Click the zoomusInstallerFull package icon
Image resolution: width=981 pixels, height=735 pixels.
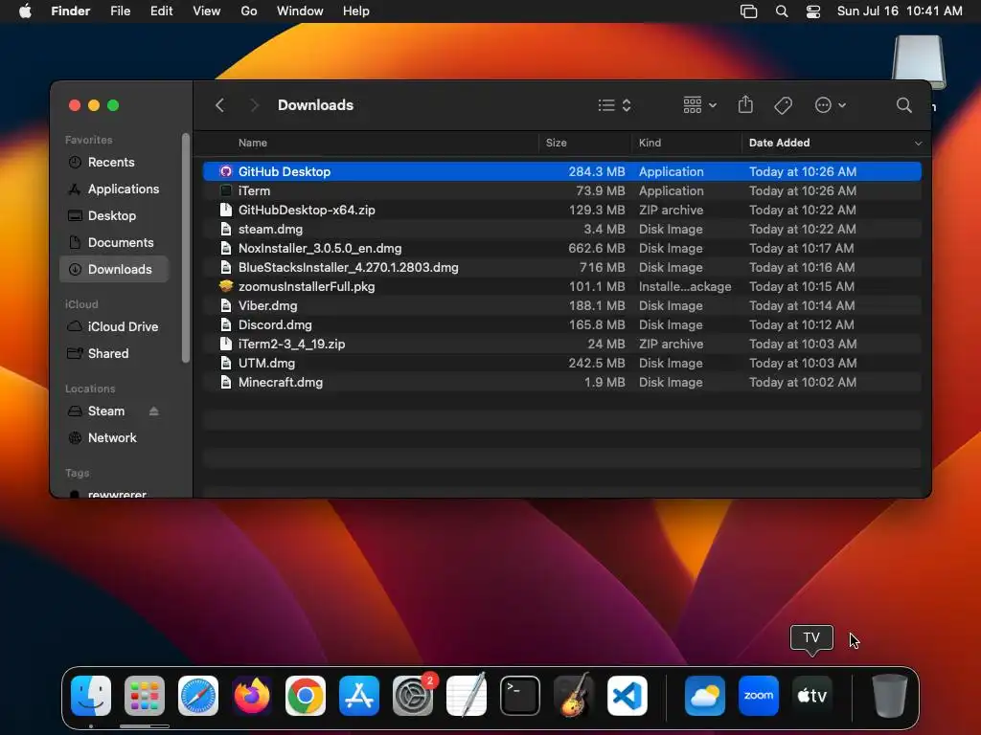point(226,286)
